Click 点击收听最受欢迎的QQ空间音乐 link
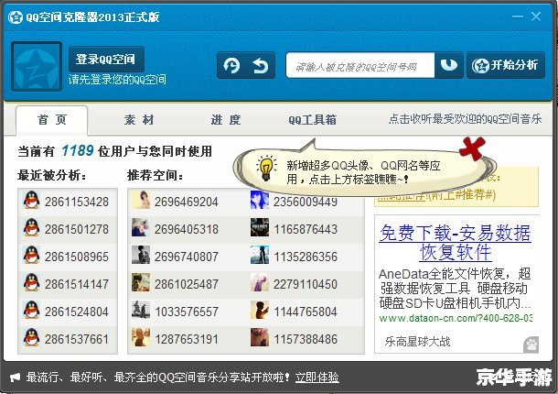558x394 pixels. click(x=465, y=119)
